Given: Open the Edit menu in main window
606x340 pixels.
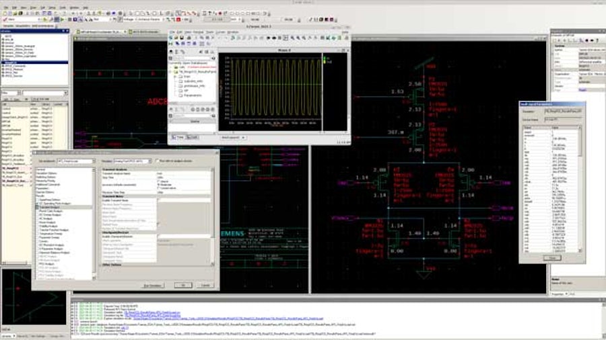Looking at the screenshot, I should pyautogui.click(x=14, y=7).
